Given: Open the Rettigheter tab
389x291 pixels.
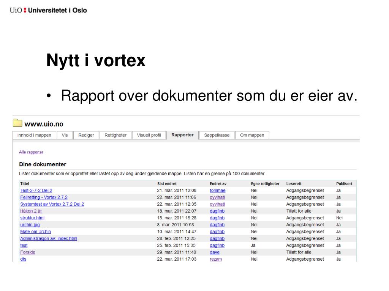Looking at the screenshot, I should (115, 135).
